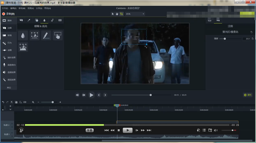Open the 视图(V) menu
The image size is (256, 143).
[x=30, y=8]
